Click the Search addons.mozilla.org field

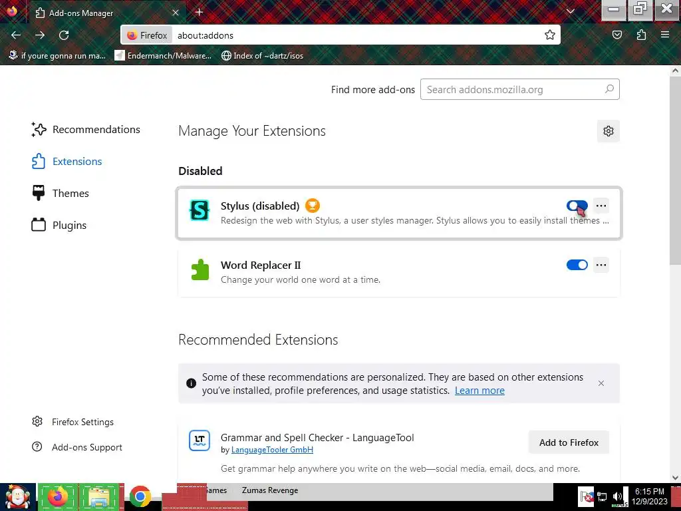(519, 90)
